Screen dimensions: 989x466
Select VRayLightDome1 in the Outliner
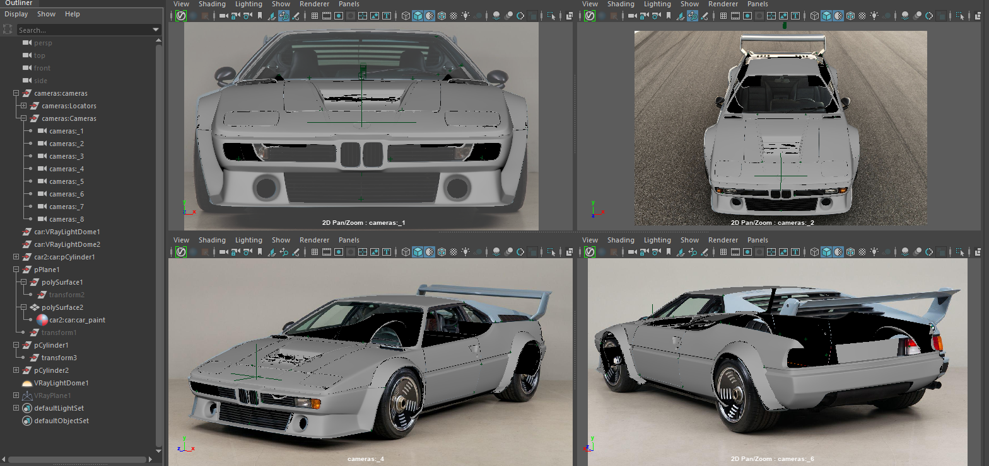coord(61,383)
